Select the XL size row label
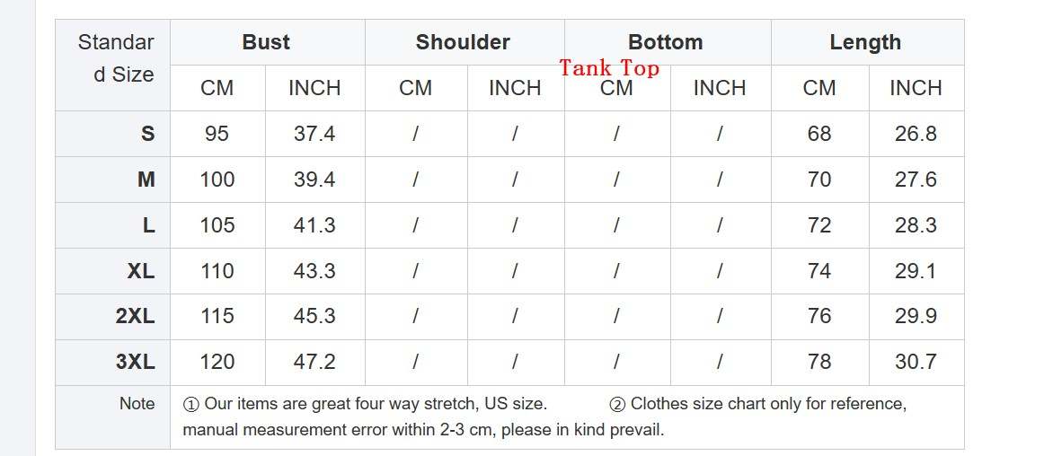Viewport: 1053px width, 456px height. pos(141,271)
